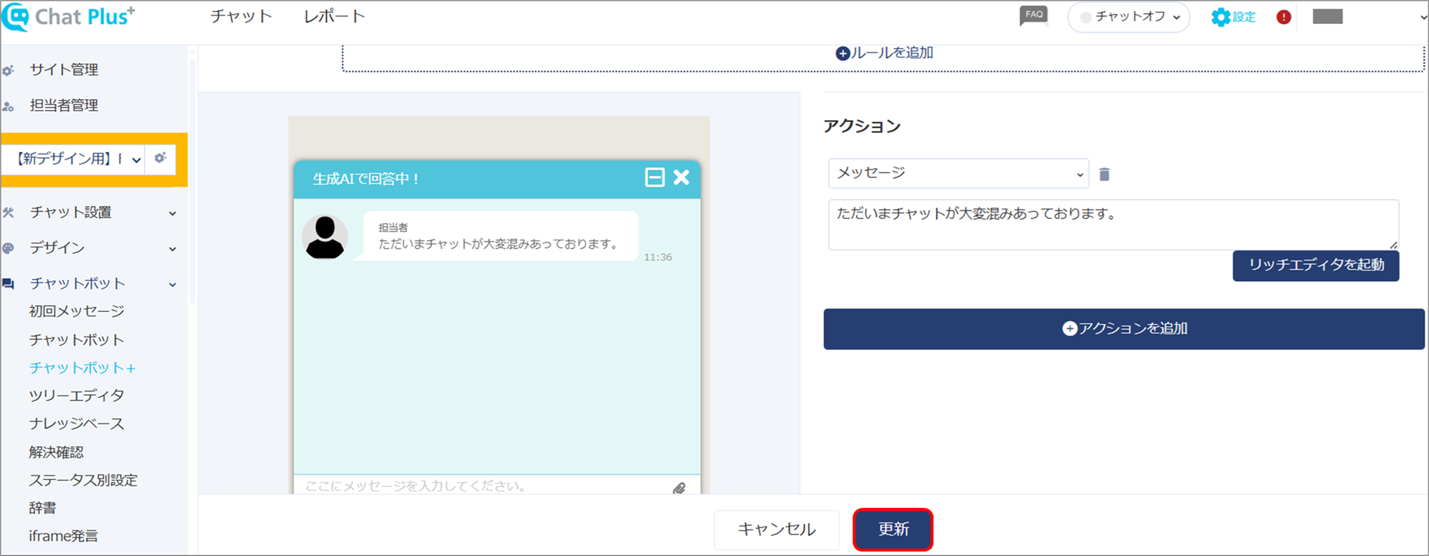Click the 担当者管理 people icon in sidebar

pyautogui.click(x=9, y=106)
